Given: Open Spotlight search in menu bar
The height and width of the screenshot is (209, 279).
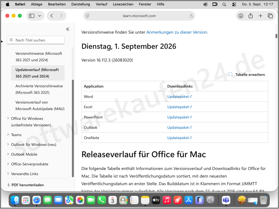Looking at the screenshot, I should tap(224, 4).
